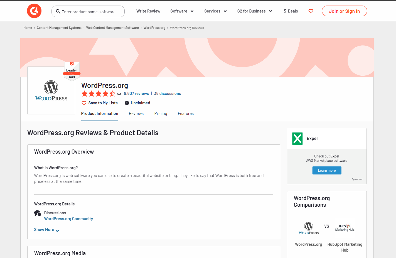The width and height of the screenshot is (396, 258).
Task: Click the 'Sponsored' label in the ad
Action: coord(357,179)
